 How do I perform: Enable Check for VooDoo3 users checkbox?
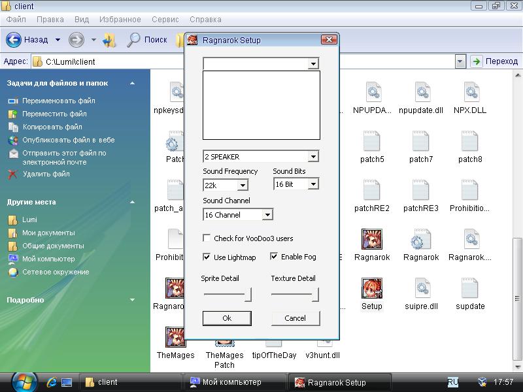[x=207, y=238]
